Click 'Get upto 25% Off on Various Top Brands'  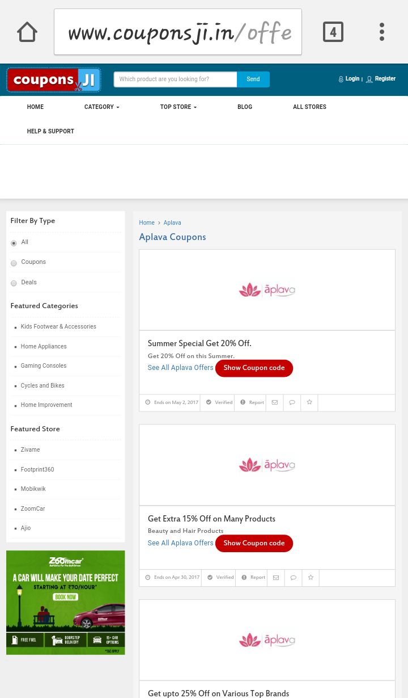tap(218, 693)
